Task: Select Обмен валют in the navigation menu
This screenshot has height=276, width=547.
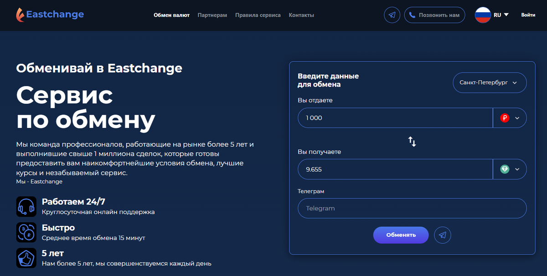Action: (x=171, y=15)
